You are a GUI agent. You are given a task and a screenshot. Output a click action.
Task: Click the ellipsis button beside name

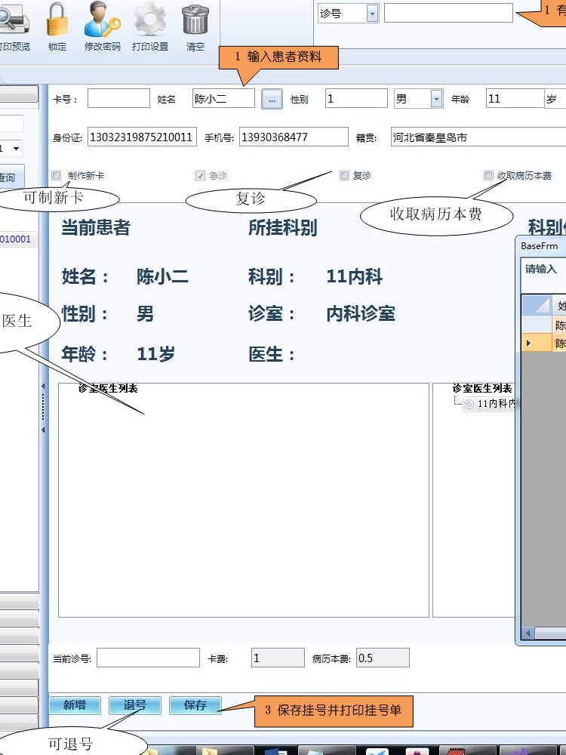[272, 99]
